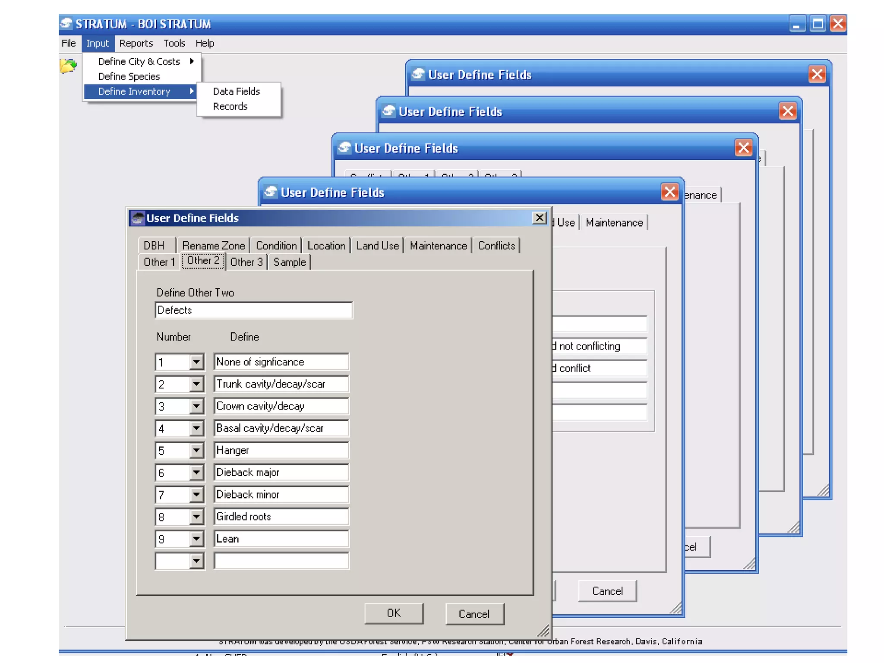The width and height of the screenshot is (884, 663).
Task: Click the Define Other Two text field
Action: [x=253, y=310]
